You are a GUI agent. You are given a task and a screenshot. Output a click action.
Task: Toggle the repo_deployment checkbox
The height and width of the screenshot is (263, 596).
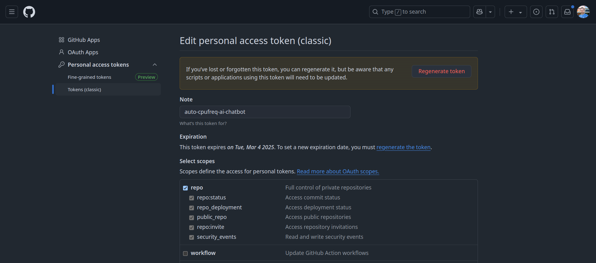192,208
